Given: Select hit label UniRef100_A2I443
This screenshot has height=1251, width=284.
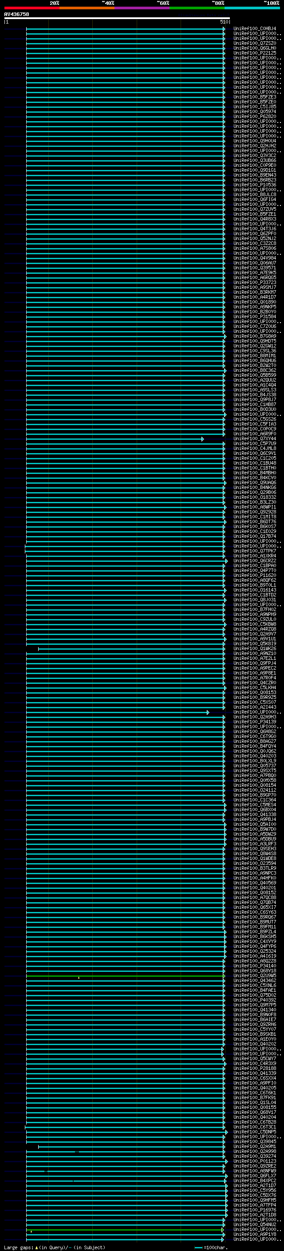Looking at the screenshot, I should point(254,707).
